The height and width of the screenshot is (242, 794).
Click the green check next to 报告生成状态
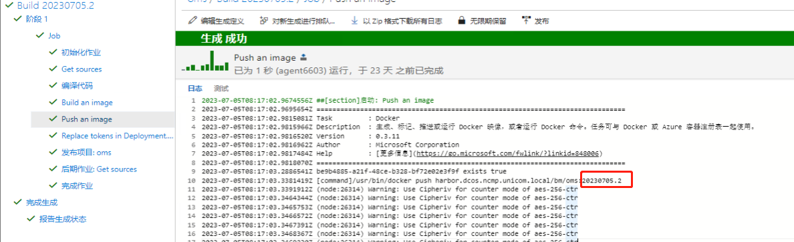(x=31, y=219)
